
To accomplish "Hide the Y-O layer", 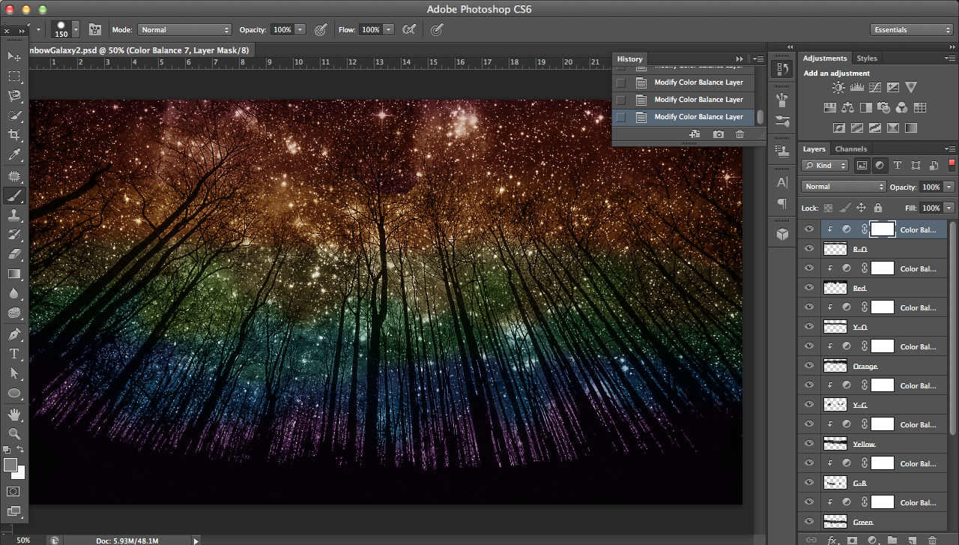I will pos(809,327).
